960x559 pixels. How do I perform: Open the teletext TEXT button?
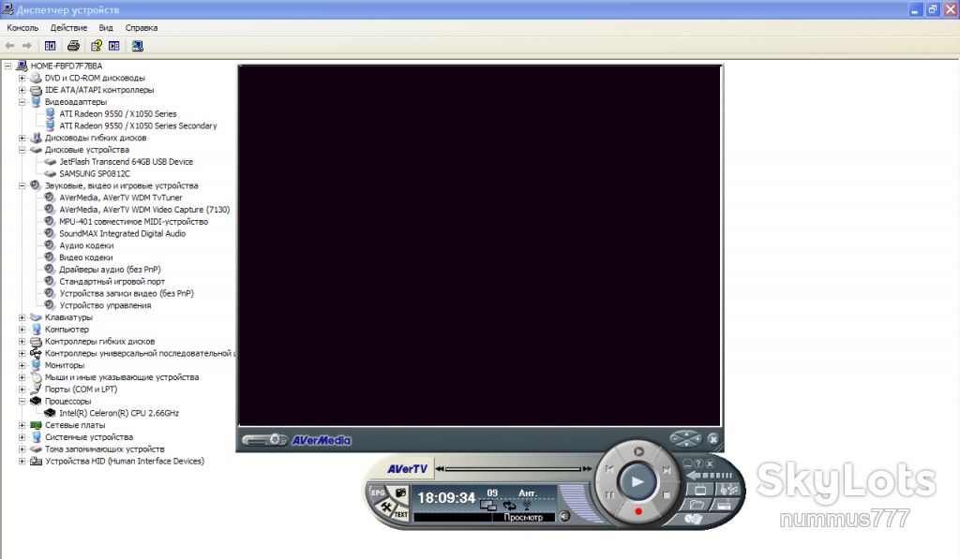click(x=400, y=514)
